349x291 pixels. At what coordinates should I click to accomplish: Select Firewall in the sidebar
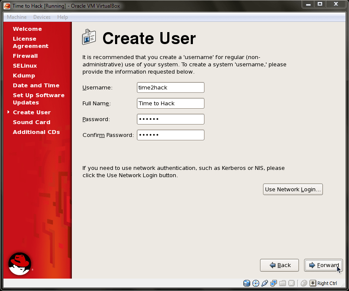[25, 56]
